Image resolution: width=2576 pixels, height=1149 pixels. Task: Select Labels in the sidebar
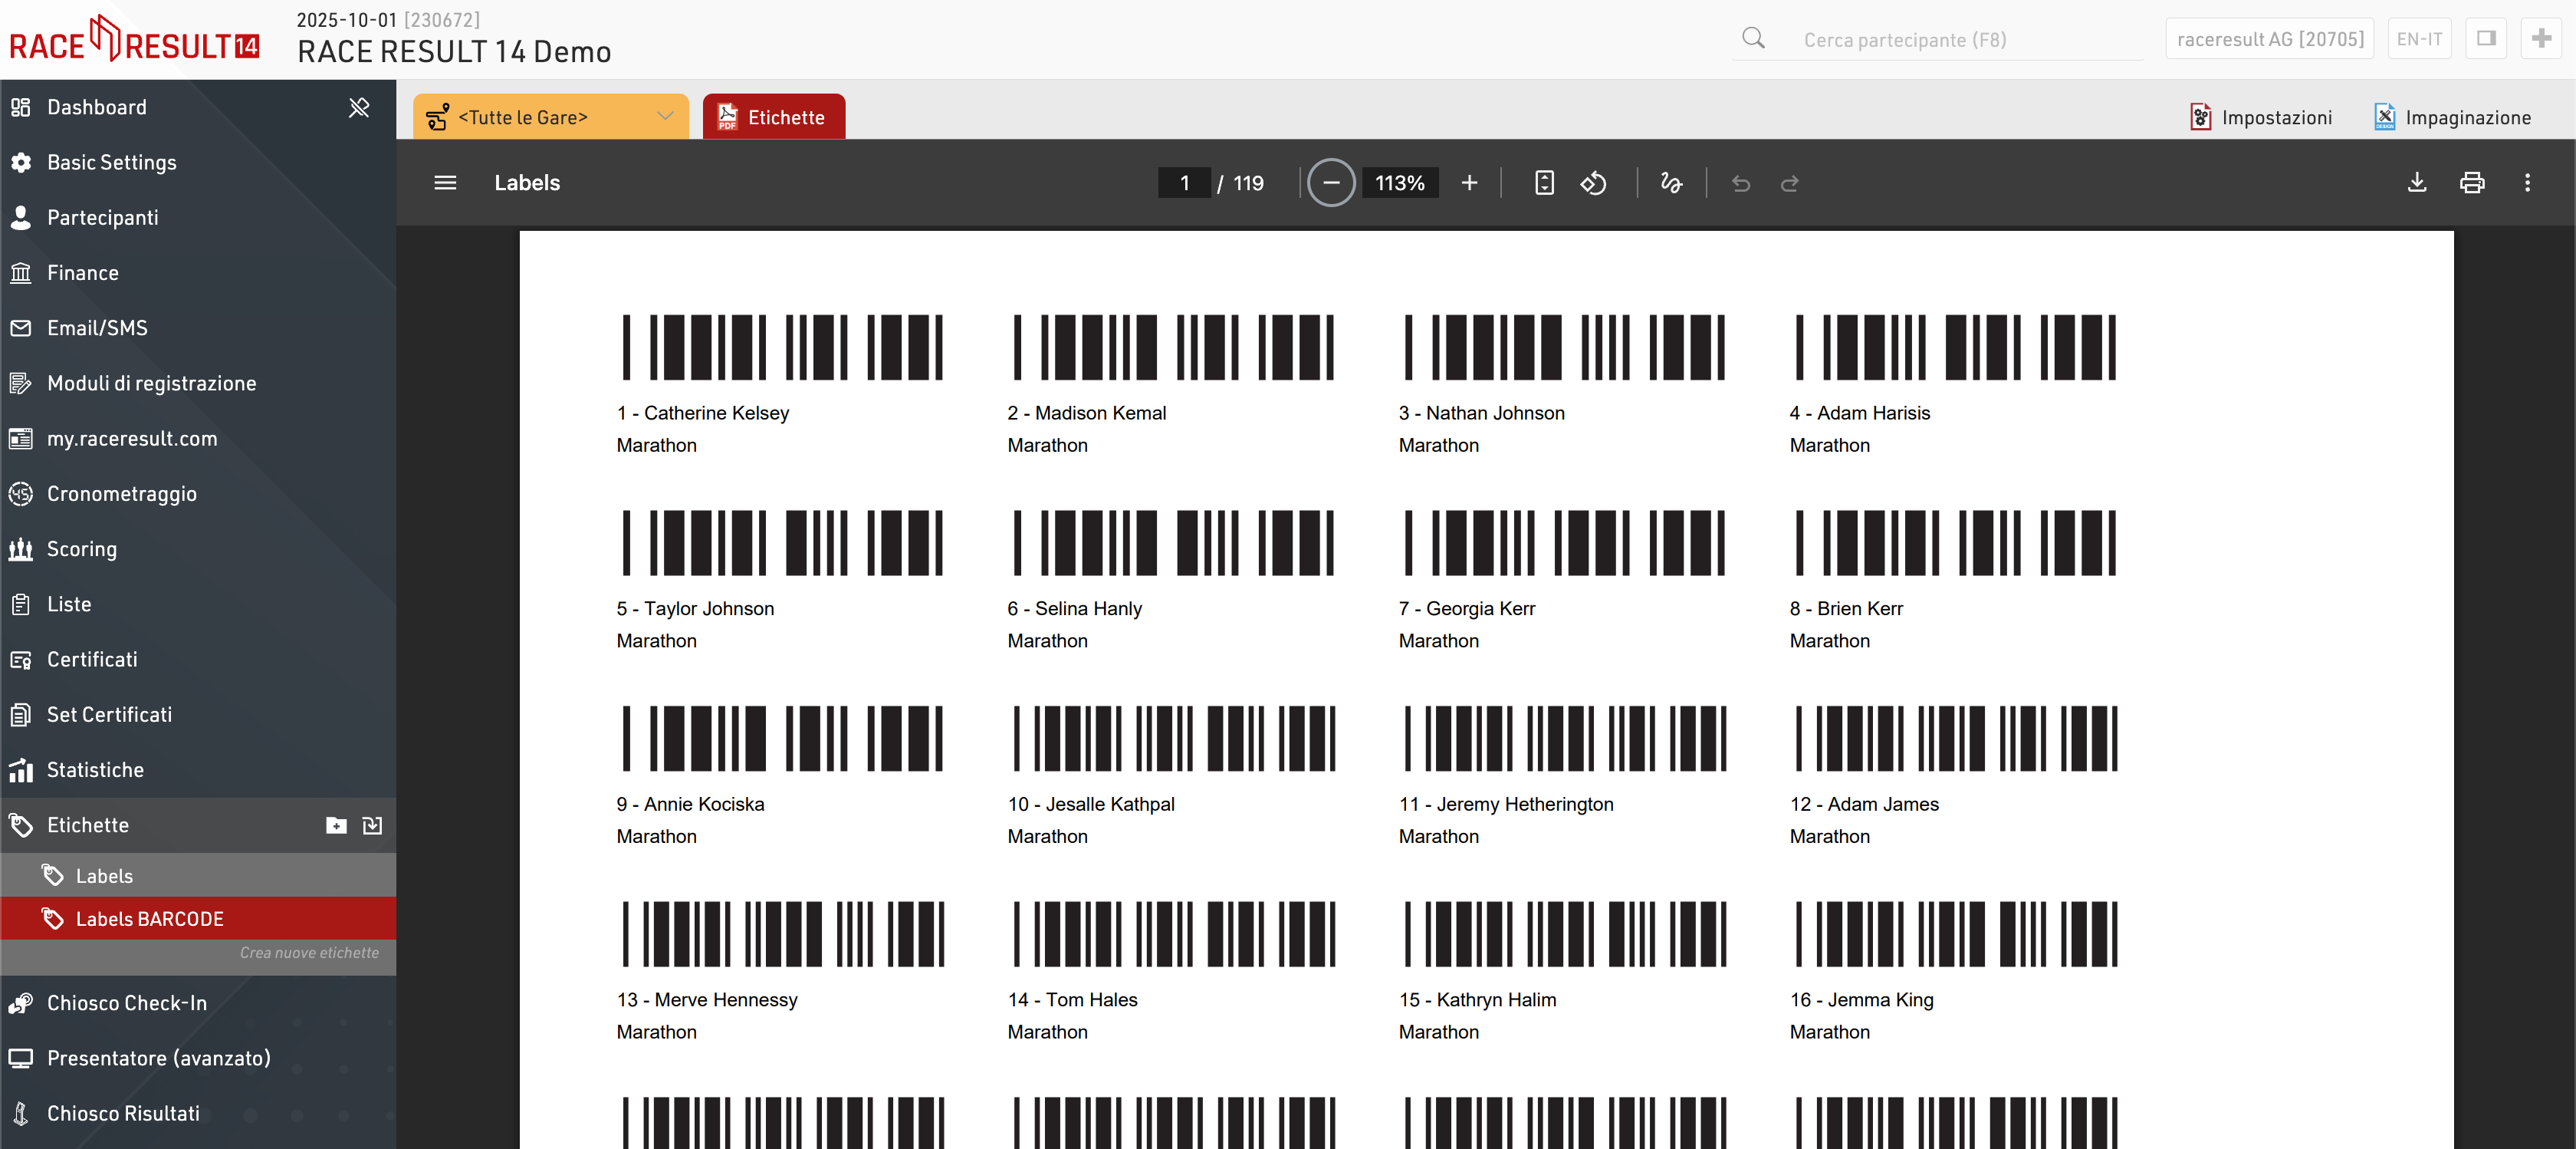click(x=104, y=876)
